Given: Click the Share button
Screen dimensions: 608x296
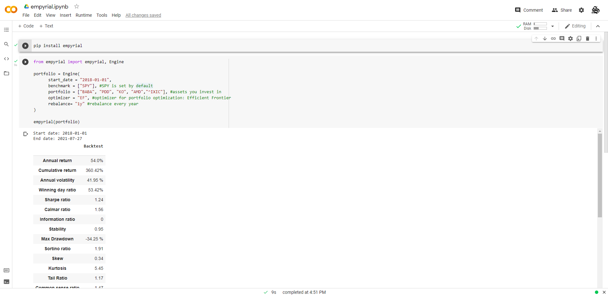Looking at the screenshot, I should [x=562, y=10].
